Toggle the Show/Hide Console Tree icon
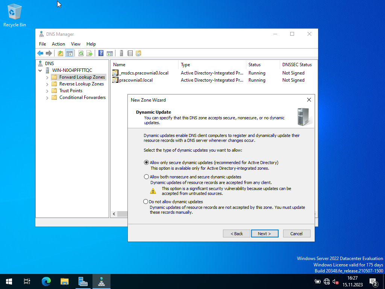The image size is (385, 289). [70, 53]
